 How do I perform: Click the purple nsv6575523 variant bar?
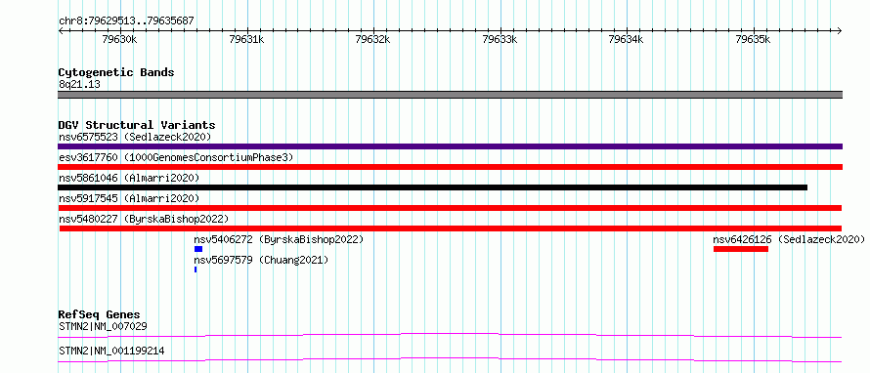450,146
